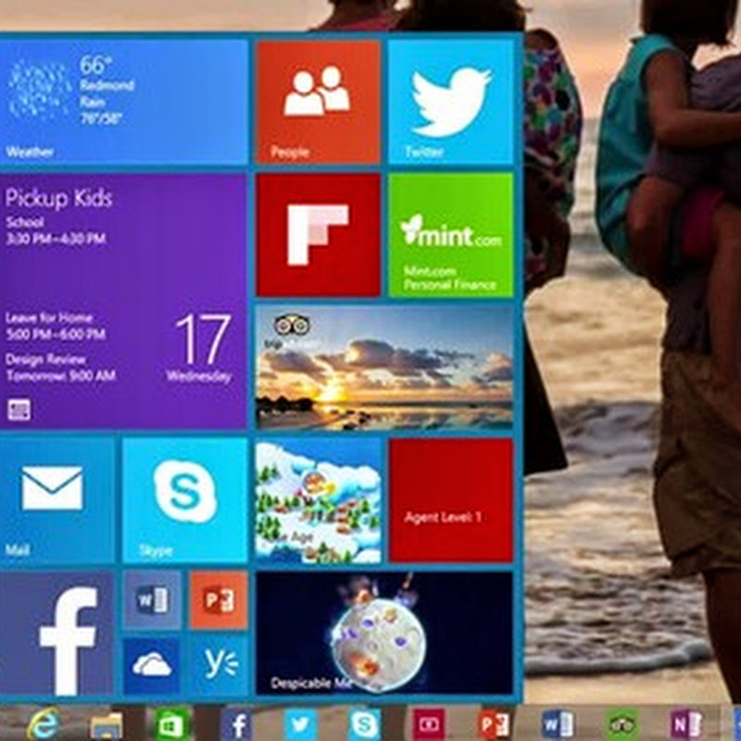Image resolution: width=741 pixels, height=741 pixels.
Task: Open the Agent Level 1 red tile
Action: pos(451,500)
